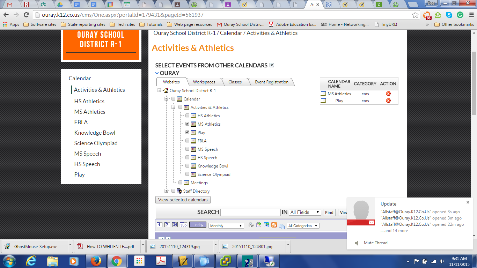Collapse the Select Events section arrow icon
Viewport: 477px width, 268px height.
pos(272,65)
